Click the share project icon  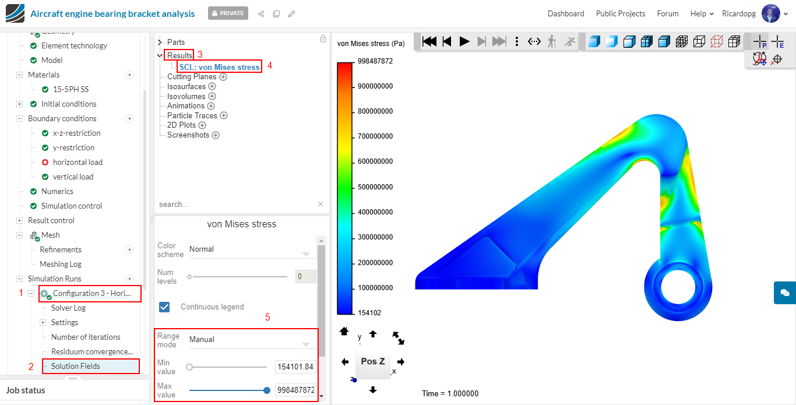click(x=261, y=13)
